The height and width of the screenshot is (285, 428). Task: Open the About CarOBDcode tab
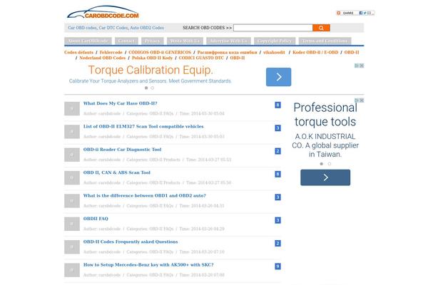88,41
